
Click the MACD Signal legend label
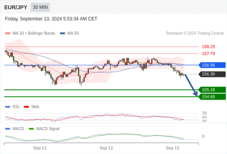point(48,129)
